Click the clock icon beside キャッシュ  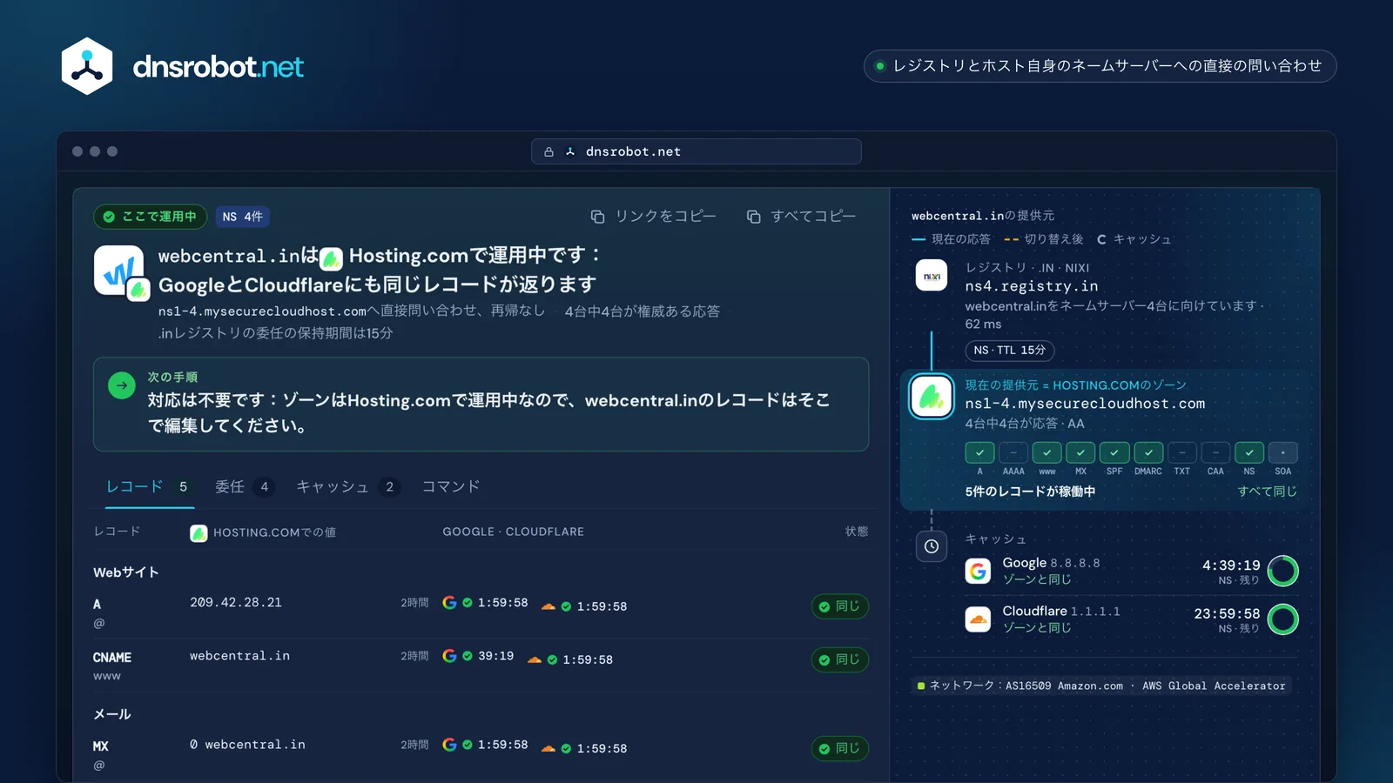[x=932, y=546]
